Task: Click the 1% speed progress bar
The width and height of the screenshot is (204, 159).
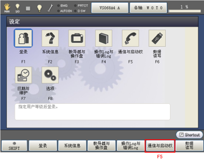Action: click(x=185, y=11)
